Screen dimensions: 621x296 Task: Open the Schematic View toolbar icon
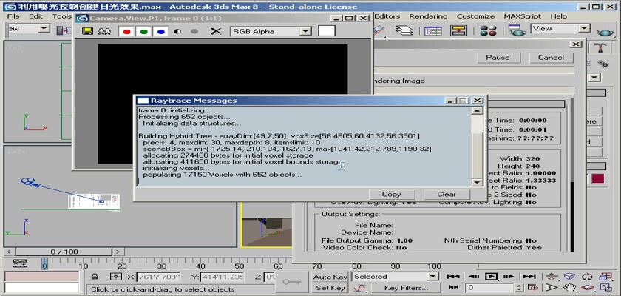[x=458, y=30]
